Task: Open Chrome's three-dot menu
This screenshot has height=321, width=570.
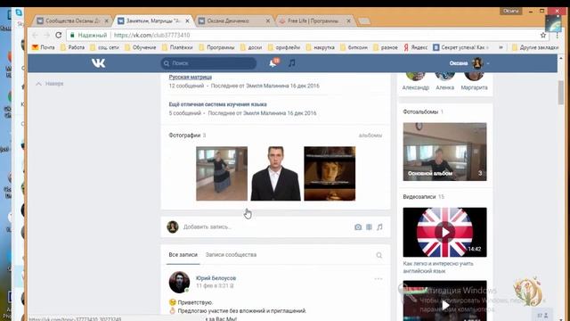Action: pyautogui.click(x=557, y=36)
